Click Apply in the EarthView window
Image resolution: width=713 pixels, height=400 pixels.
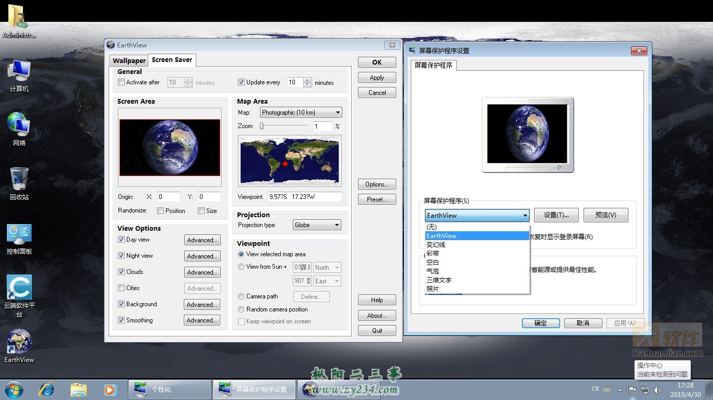click(377, 78)
